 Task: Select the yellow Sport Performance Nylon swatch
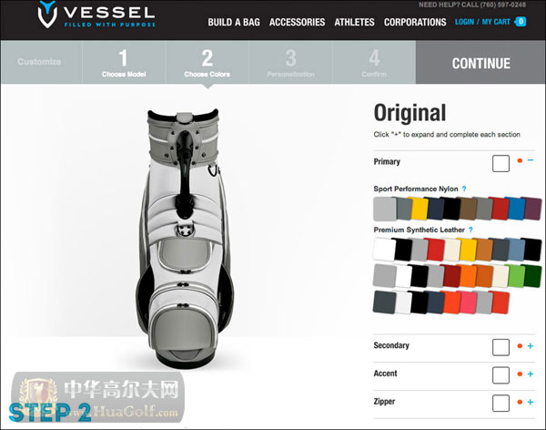(420, 209)
